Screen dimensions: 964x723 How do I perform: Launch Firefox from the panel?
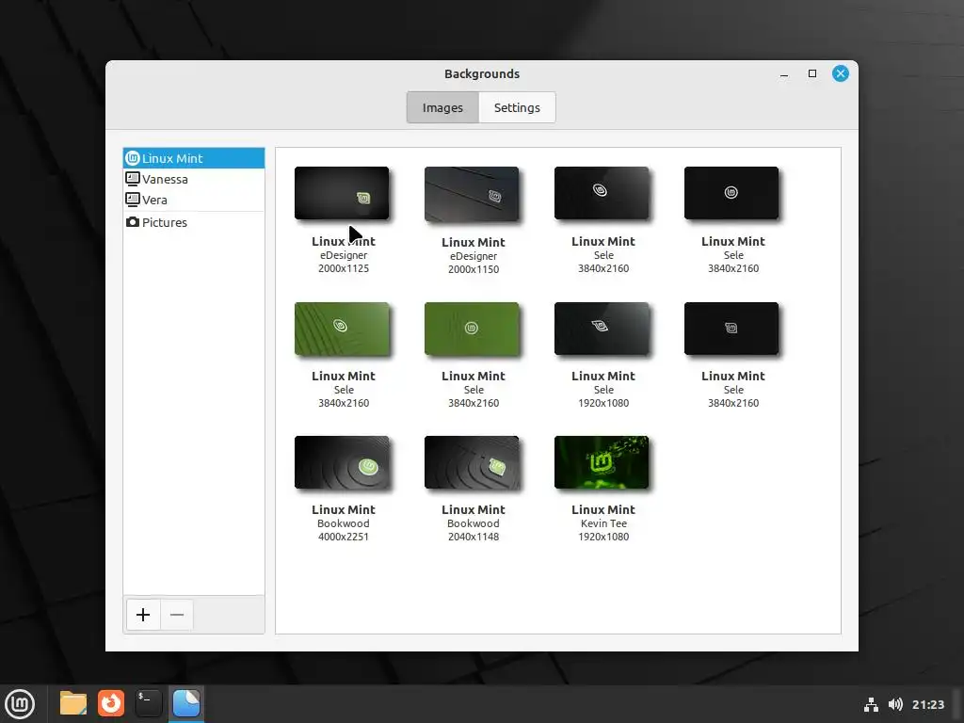(x=111, y=703)
